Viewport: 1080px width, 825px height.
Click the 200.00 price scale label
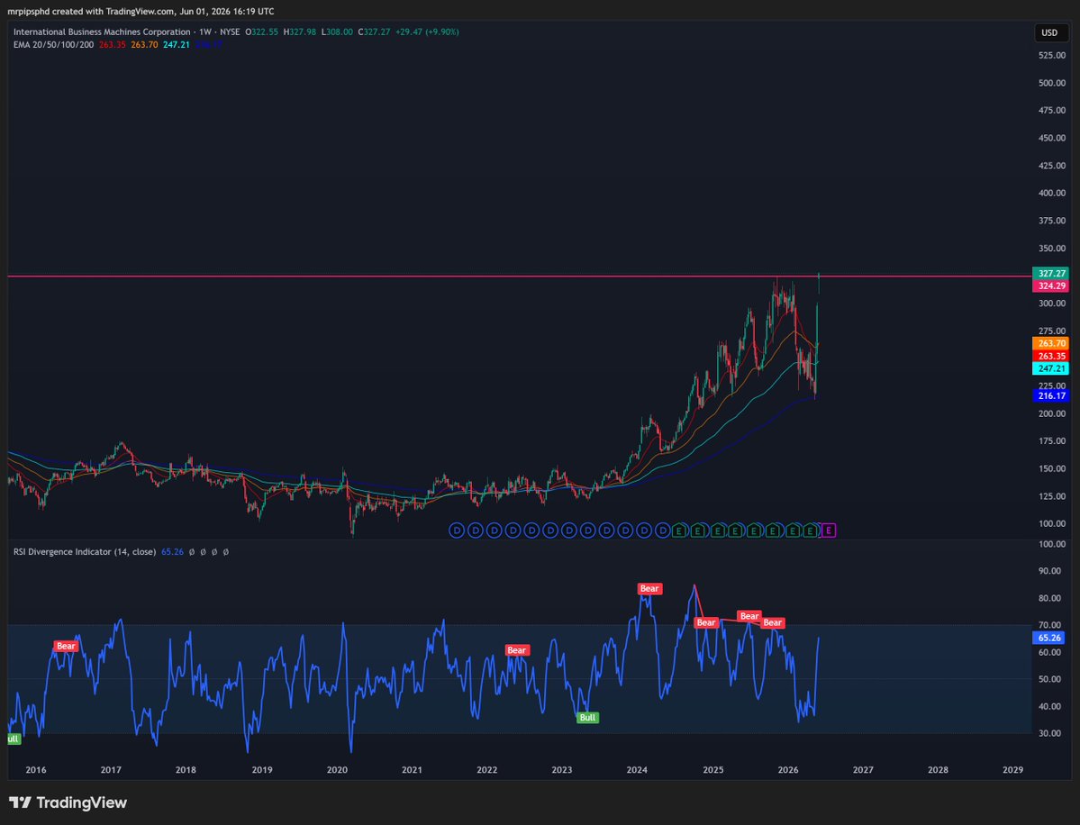1052,413
